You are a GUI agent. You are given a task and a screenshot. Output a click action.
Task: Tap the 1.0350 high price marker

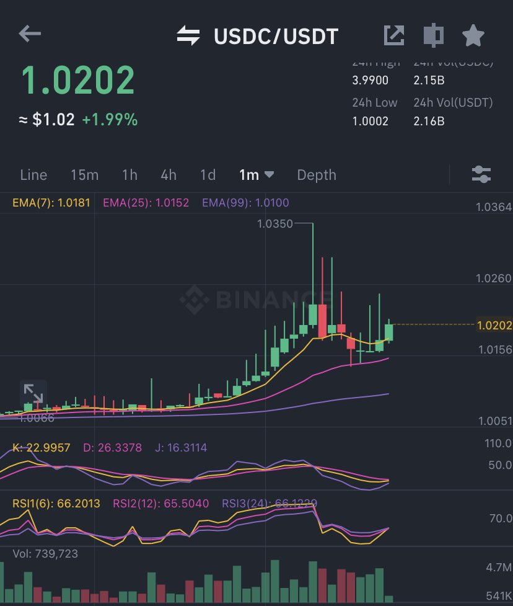coord(275,224)
